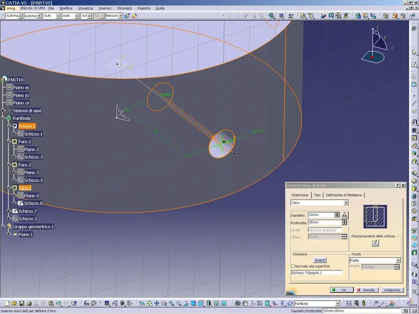This screenshot has width=419, height=314.
Task: Open the Avvia menu
Action: tap(11, 8)
